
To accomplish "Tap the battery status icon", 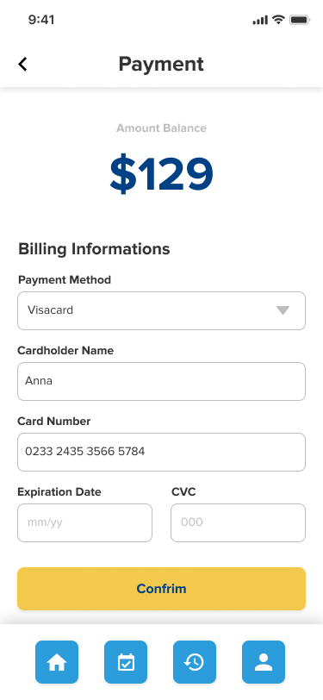I will 300,20.
